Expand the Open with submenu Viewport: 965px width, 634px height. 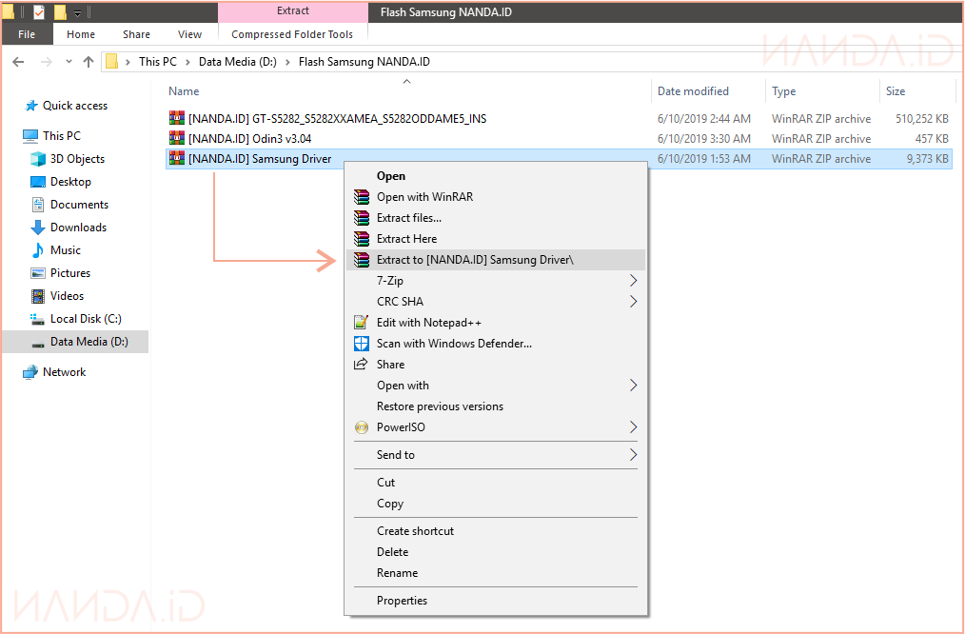[x=633, y=386]
